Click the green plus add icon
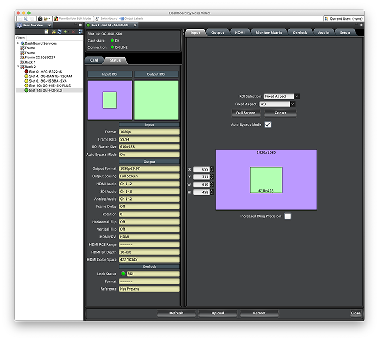This screenshot has width=379, height=340. pyautogui.click(x=66, y=32)
